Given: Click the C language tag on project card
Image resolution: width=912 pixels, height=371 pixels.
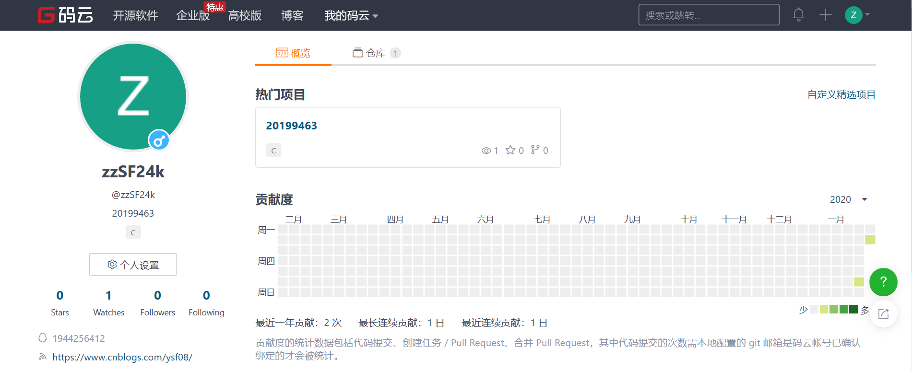Looking at the screenshot, I should click(x=274, y=151).
